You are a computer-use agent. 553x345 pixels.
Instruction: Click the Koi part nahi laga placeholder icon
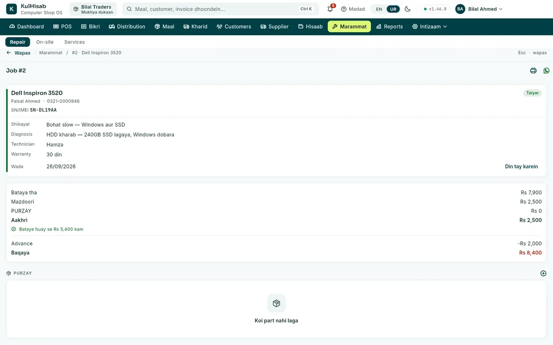click(276, 303)
